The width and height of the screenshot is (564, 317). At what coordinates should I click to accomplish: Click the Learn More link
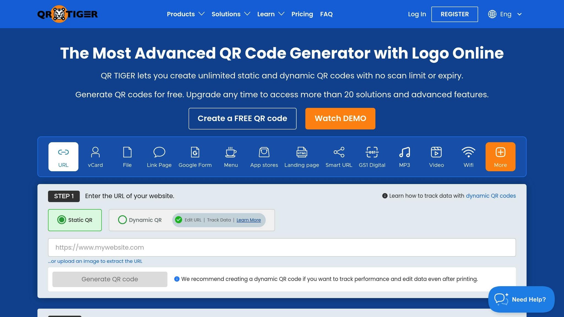pyautogui.click(x=249, y=220)
